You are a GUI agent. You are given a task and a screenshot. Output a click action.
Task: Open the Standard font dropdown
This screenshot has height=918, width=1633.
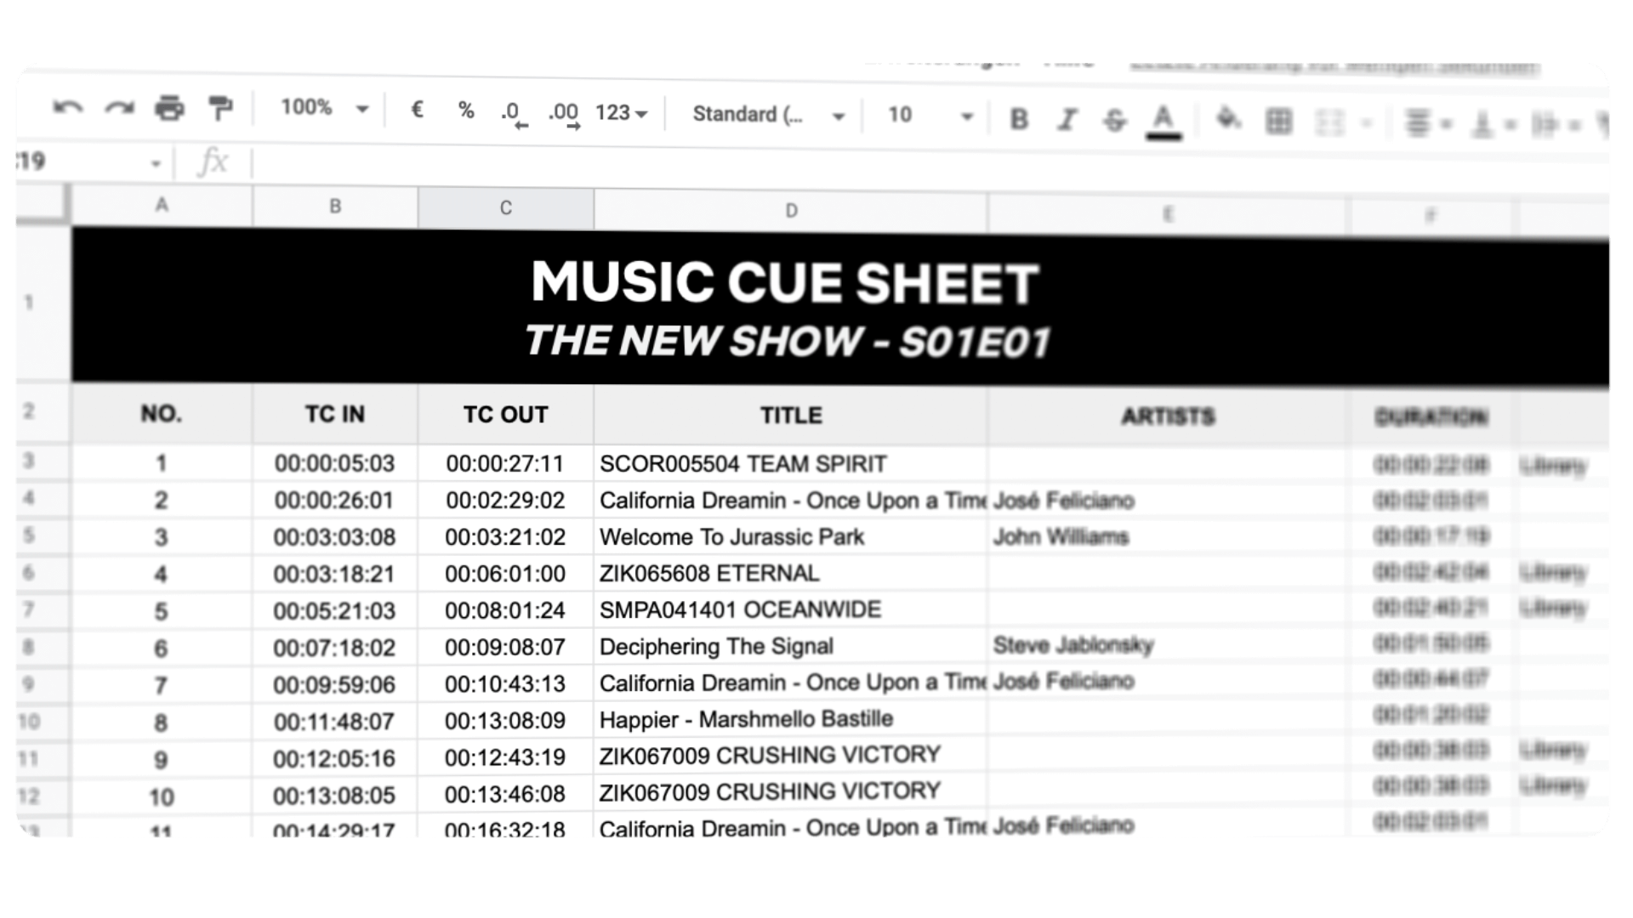tap(768, 115)
